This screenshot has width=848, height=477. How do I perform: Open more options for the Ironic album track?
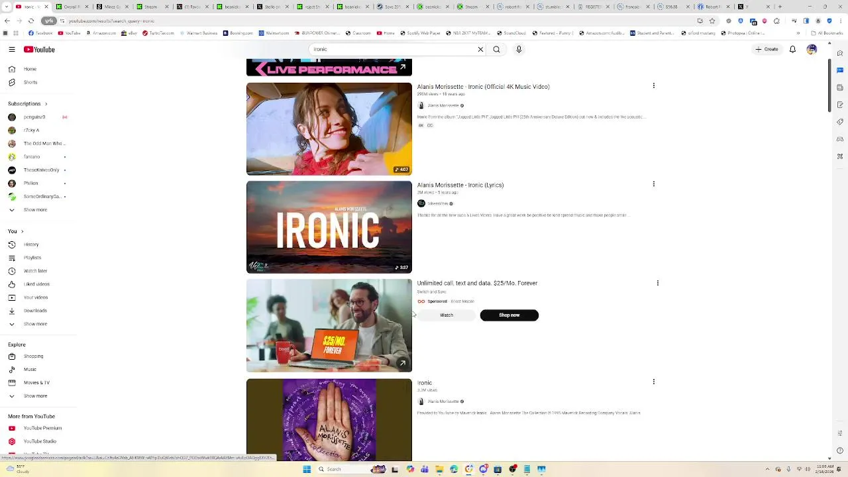(x=654, y=382)
